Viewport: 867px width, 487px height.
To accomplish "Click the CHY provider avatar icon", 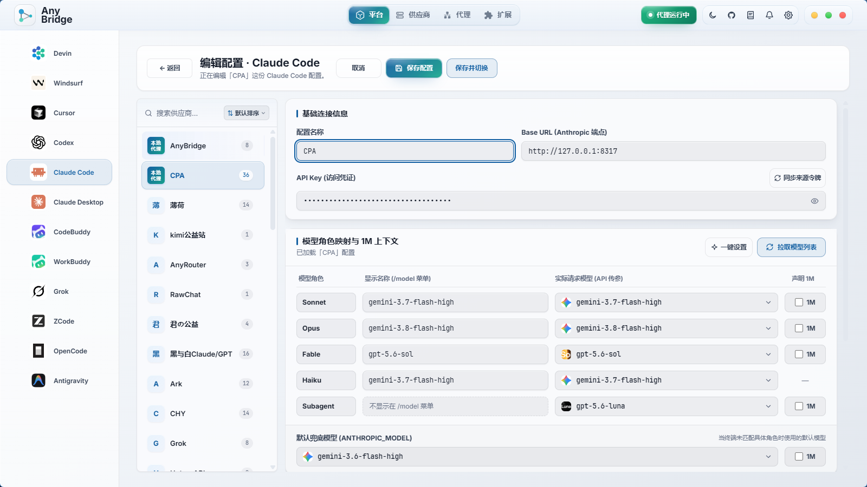I will pos(156,413).
